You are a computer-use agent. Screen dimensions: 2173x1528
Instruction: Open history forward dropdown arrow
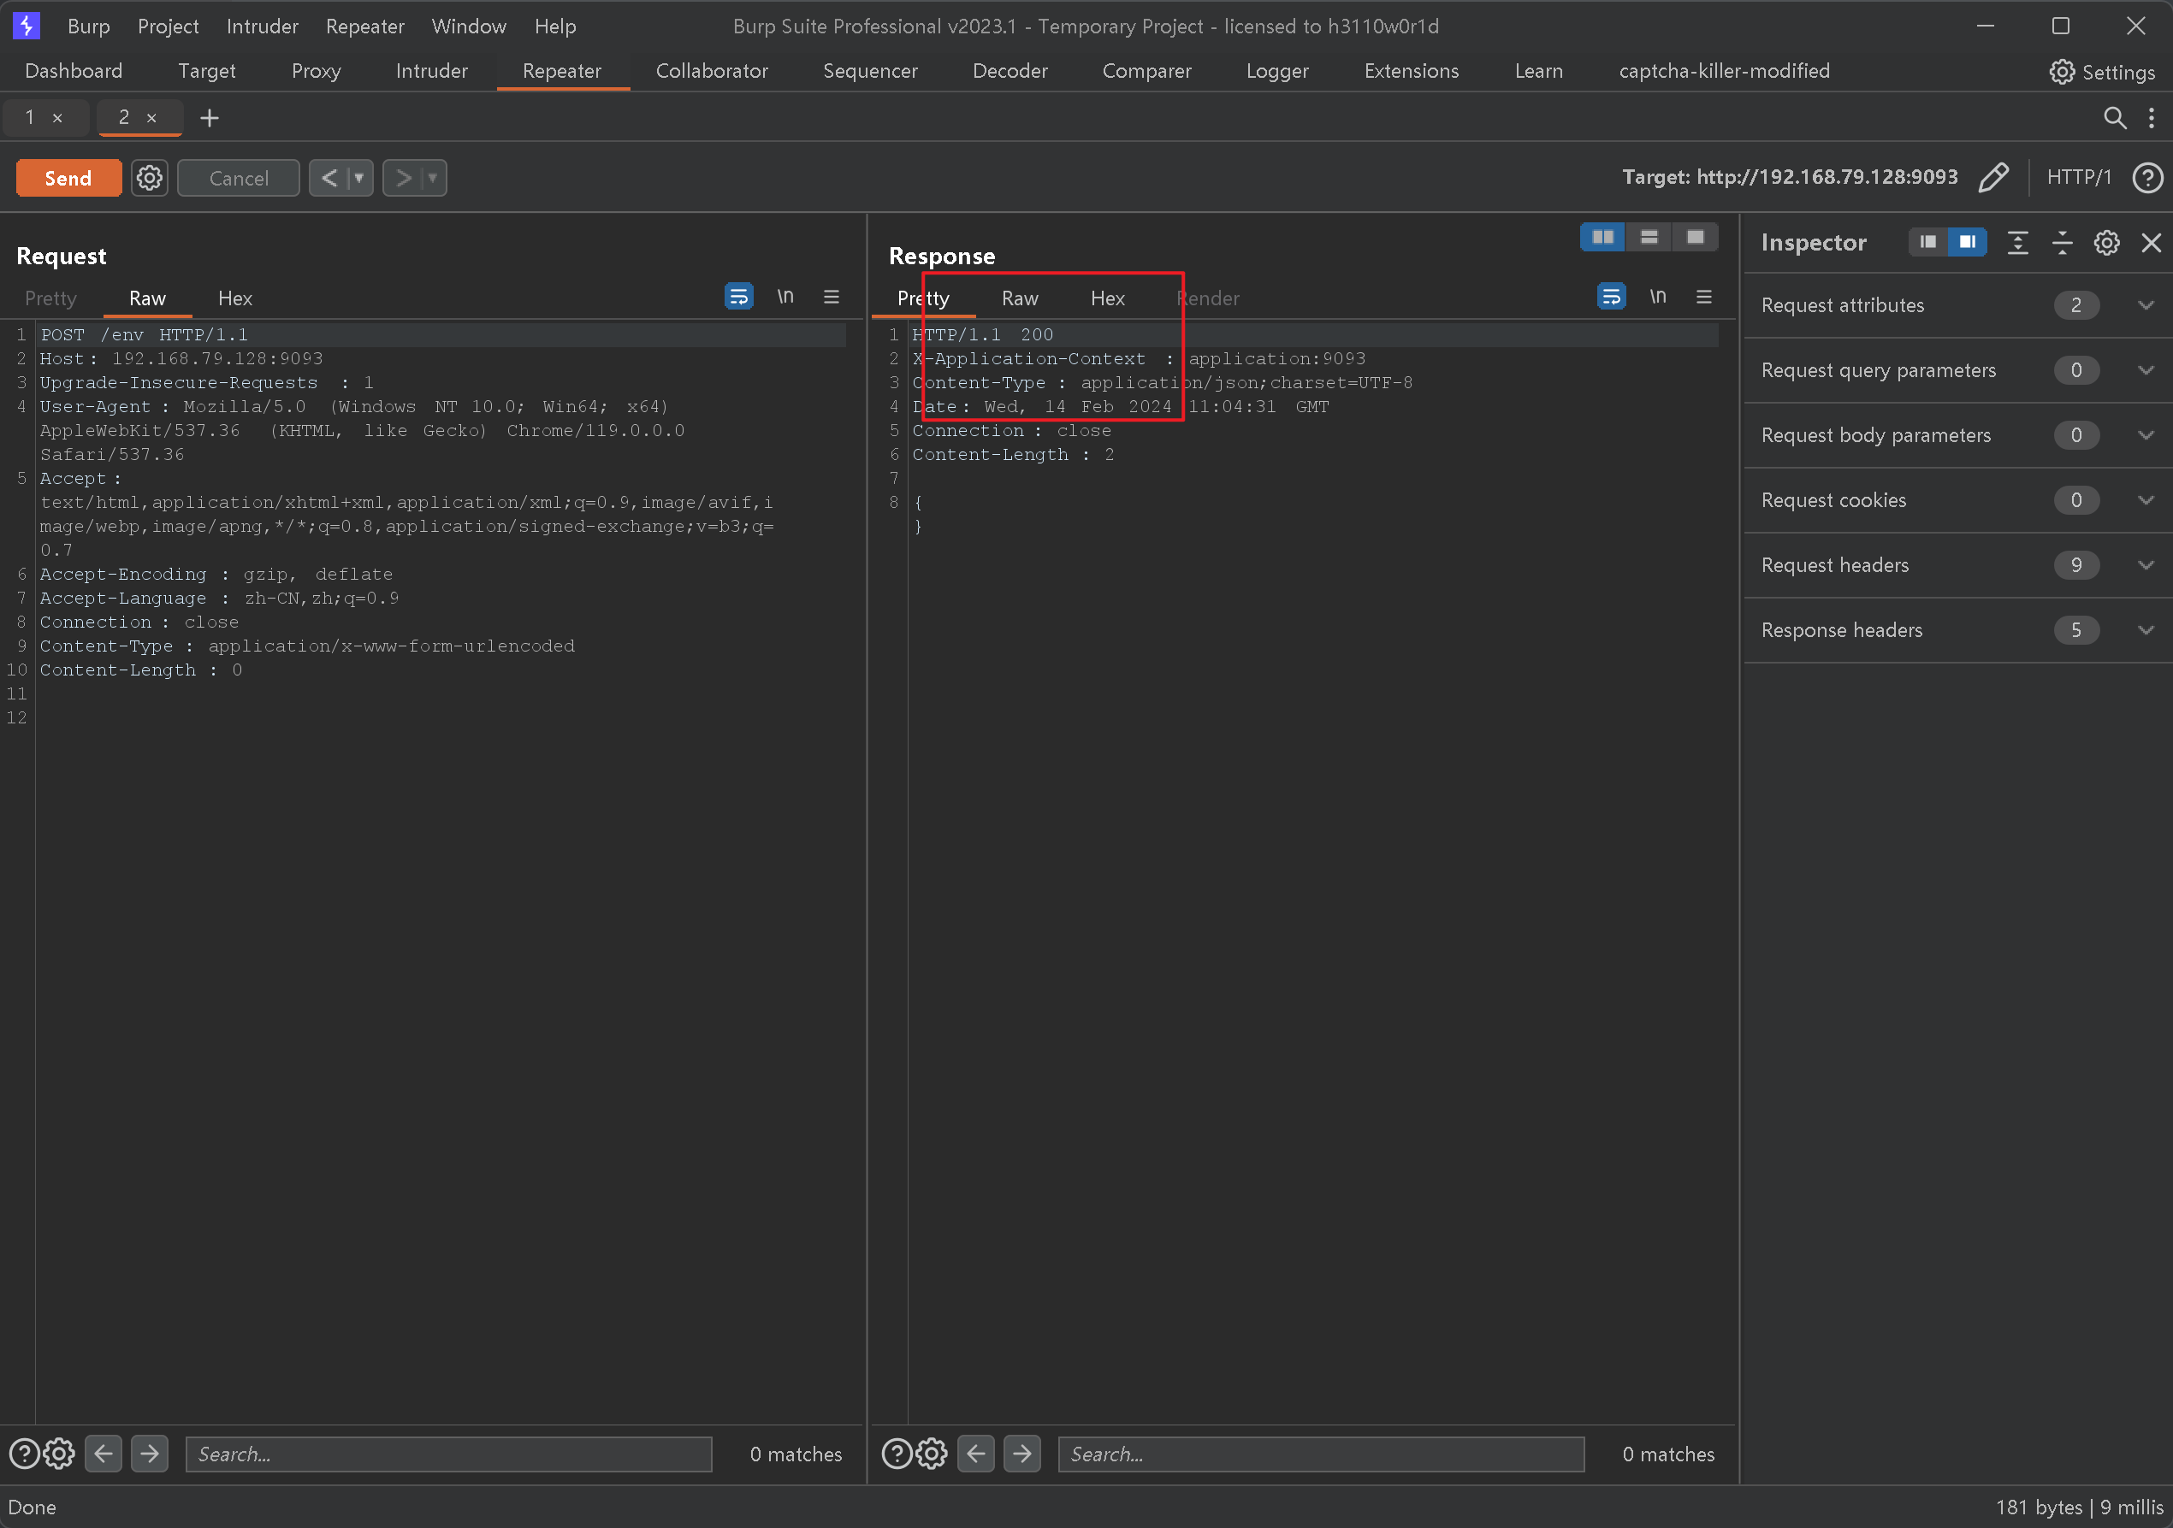434,178
